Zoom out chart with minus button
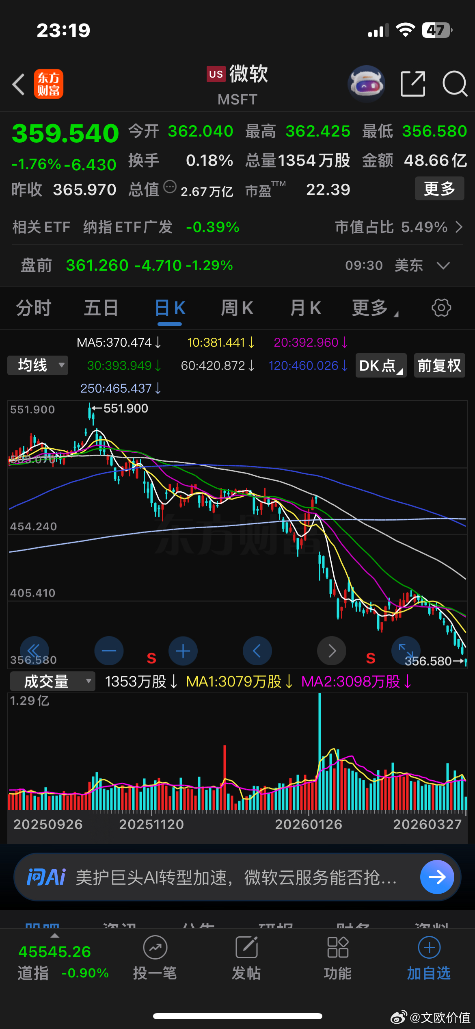 click(x=109, y=651)
